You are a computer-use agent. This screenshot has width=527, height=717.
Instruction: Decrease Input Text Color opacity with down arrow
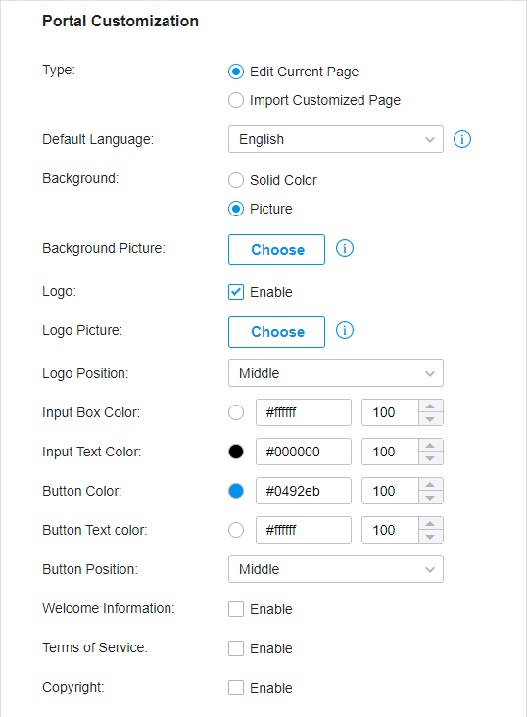(430, 458)
